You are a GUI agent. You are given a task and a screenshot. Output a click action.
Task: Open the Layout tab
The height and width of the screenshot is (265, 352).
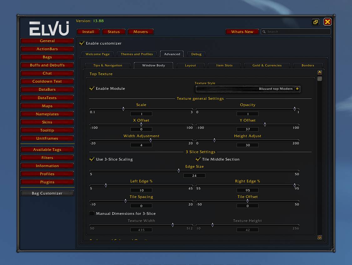coord(190,65)
